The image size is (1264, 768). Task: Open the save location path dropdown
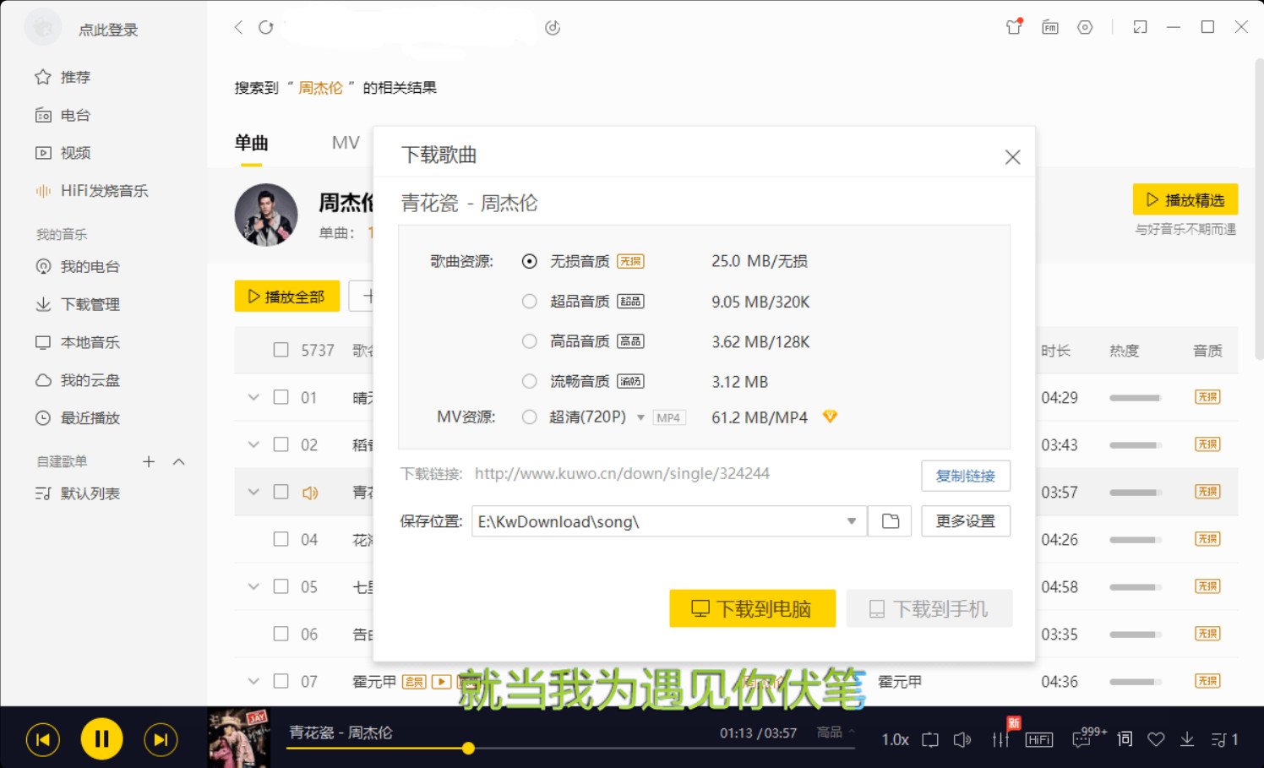(x=851, y=521)
